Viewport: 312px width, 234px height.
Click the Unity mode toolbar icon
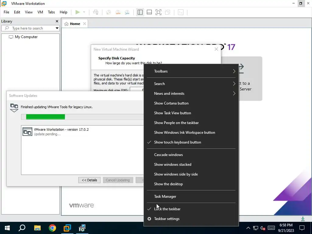tap(168, 12)
